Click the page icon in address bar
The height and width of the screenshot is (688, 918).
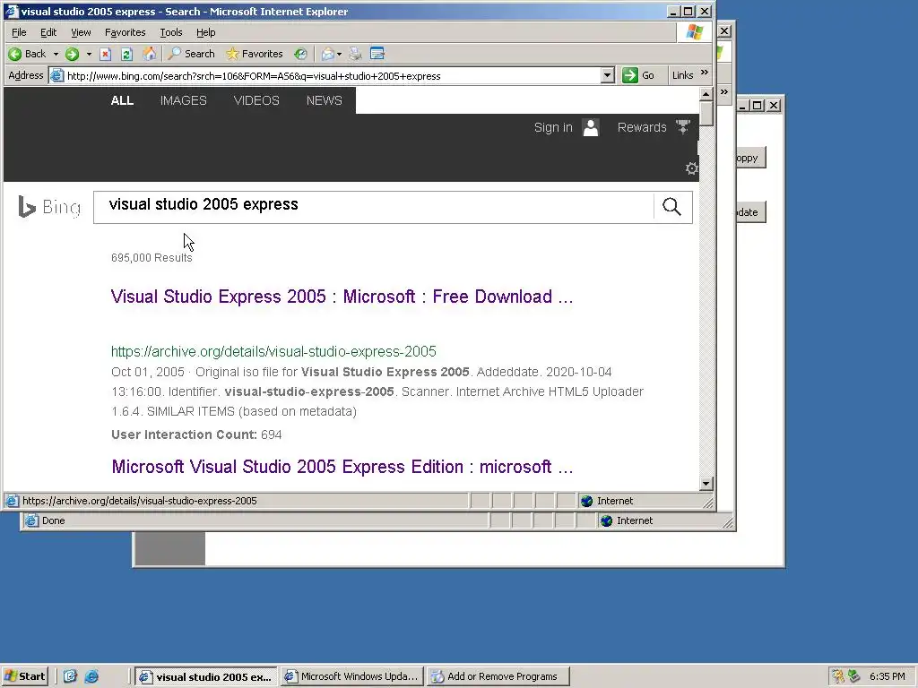(x=56, y=75)
